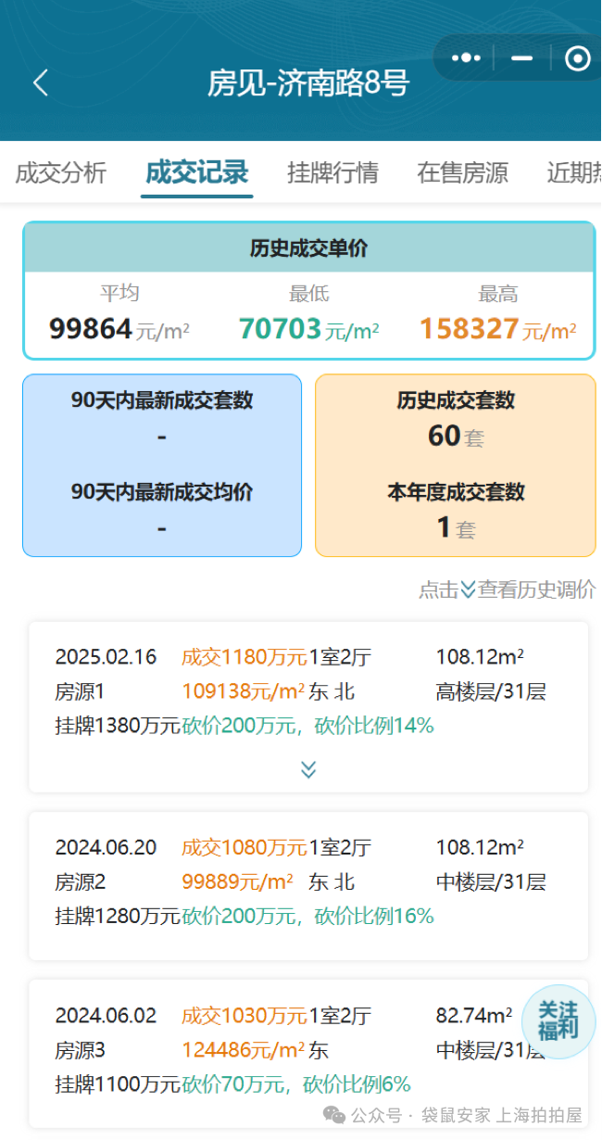This screenshot has width=602, height=1140.
Task: Click the date 2024.06.02
Action: click(x=106, y=1015)
